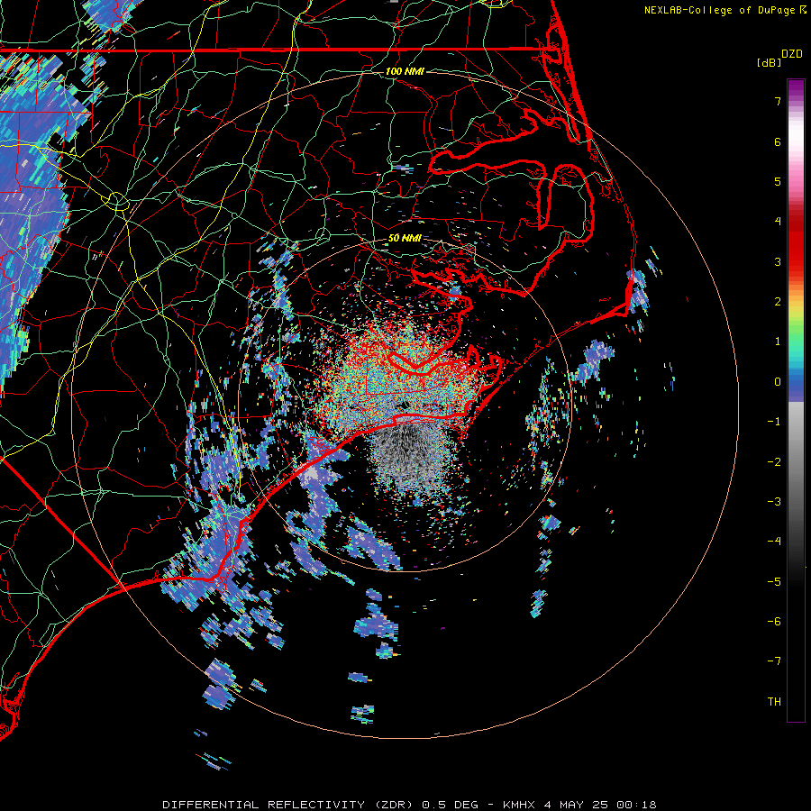Select the 6 value on the scale

click(x=778, y=141)
